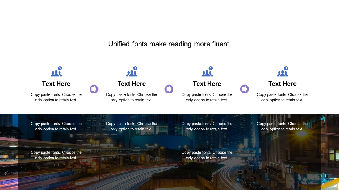Click white 'Copy paste fonts' text, second column

[132, 126]
